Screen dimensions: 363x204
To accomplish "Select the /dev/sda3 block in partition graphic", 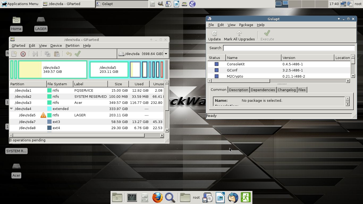I will tap(53, 70).
